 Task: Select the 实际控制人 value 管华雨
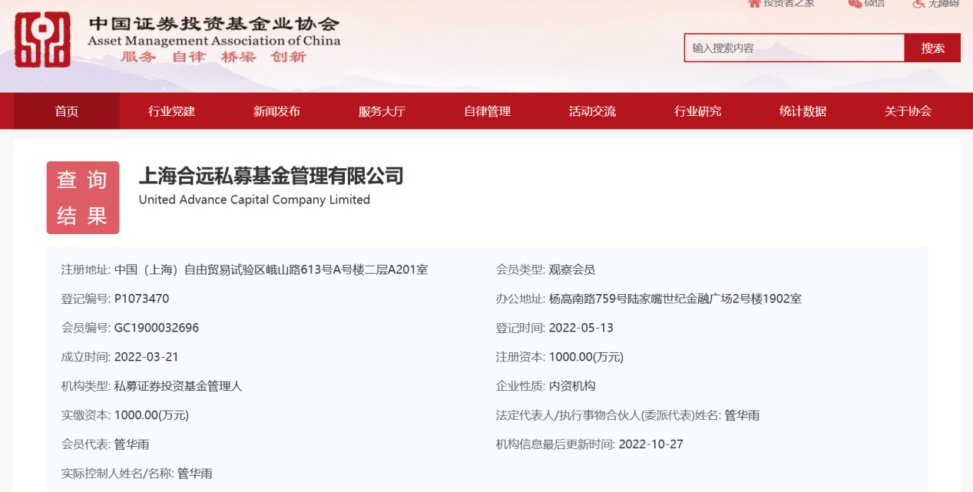coord(195,474)
